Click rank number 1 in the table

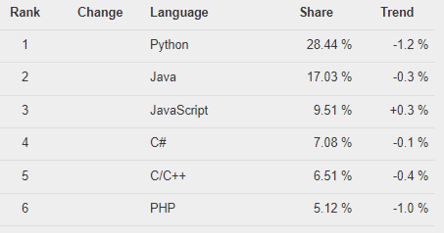click(25, 45)
